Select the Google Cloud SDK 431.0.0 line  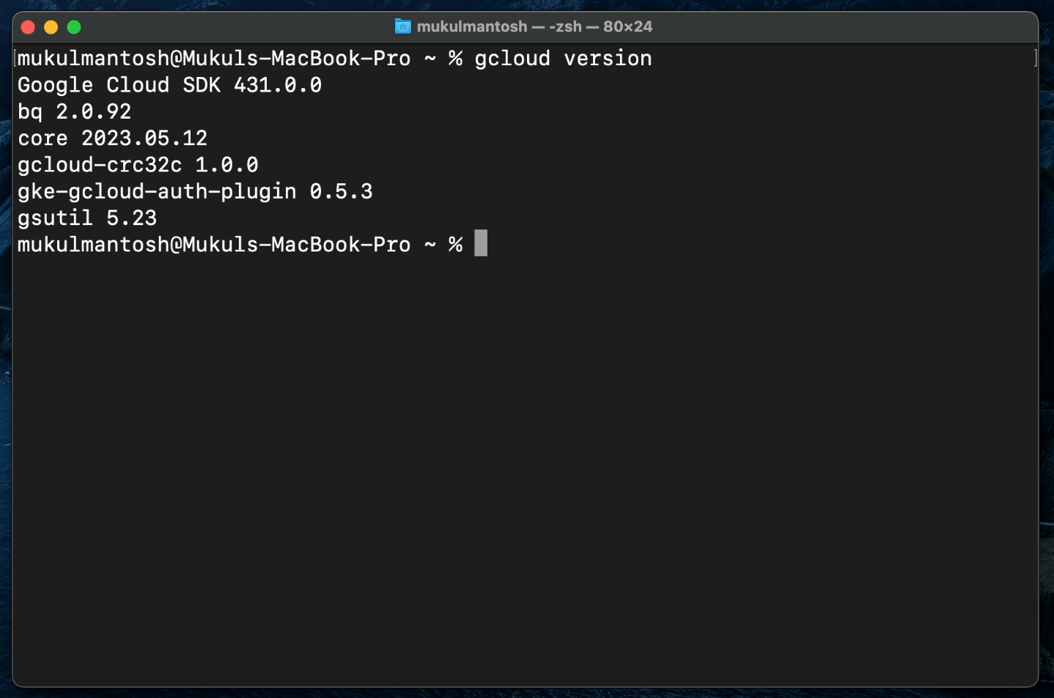(169, 84)
